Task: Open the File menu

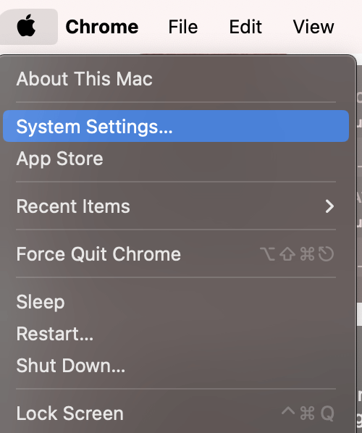Action: [x=183, y=27]
